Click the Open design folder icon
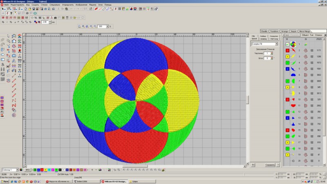 click(x=30, y=9)
